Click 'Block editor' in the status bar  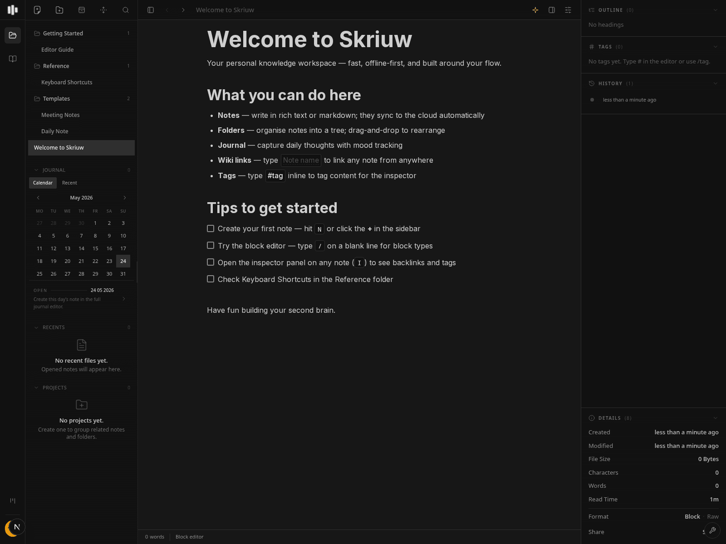[x=189, y=537]
